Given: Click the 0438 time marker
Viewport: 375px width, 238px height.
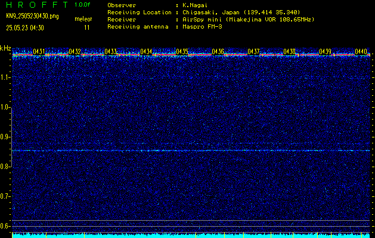Looking at the screenshot, I should (289, 51).
